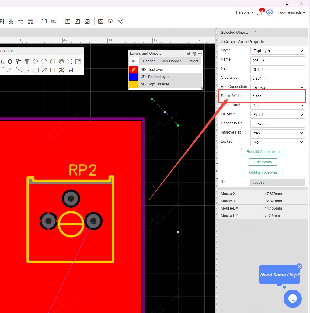310x313 pixels.
Task: Hide the TopLayer using eye icon
Action: 144,70
